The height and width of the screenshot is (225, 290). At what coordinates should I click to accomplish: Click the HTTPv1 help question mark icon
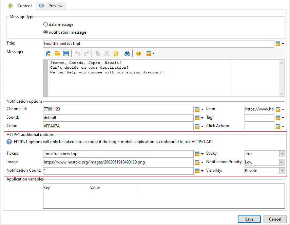pos(9,142)
